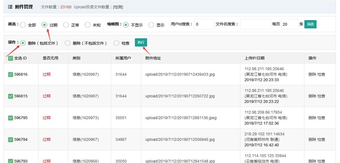Click the 执行 execute button
The image size is (340, 163).
tap(141, 42)
